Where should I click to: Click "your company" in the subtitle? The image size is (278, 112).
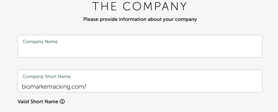coord(183,19)
